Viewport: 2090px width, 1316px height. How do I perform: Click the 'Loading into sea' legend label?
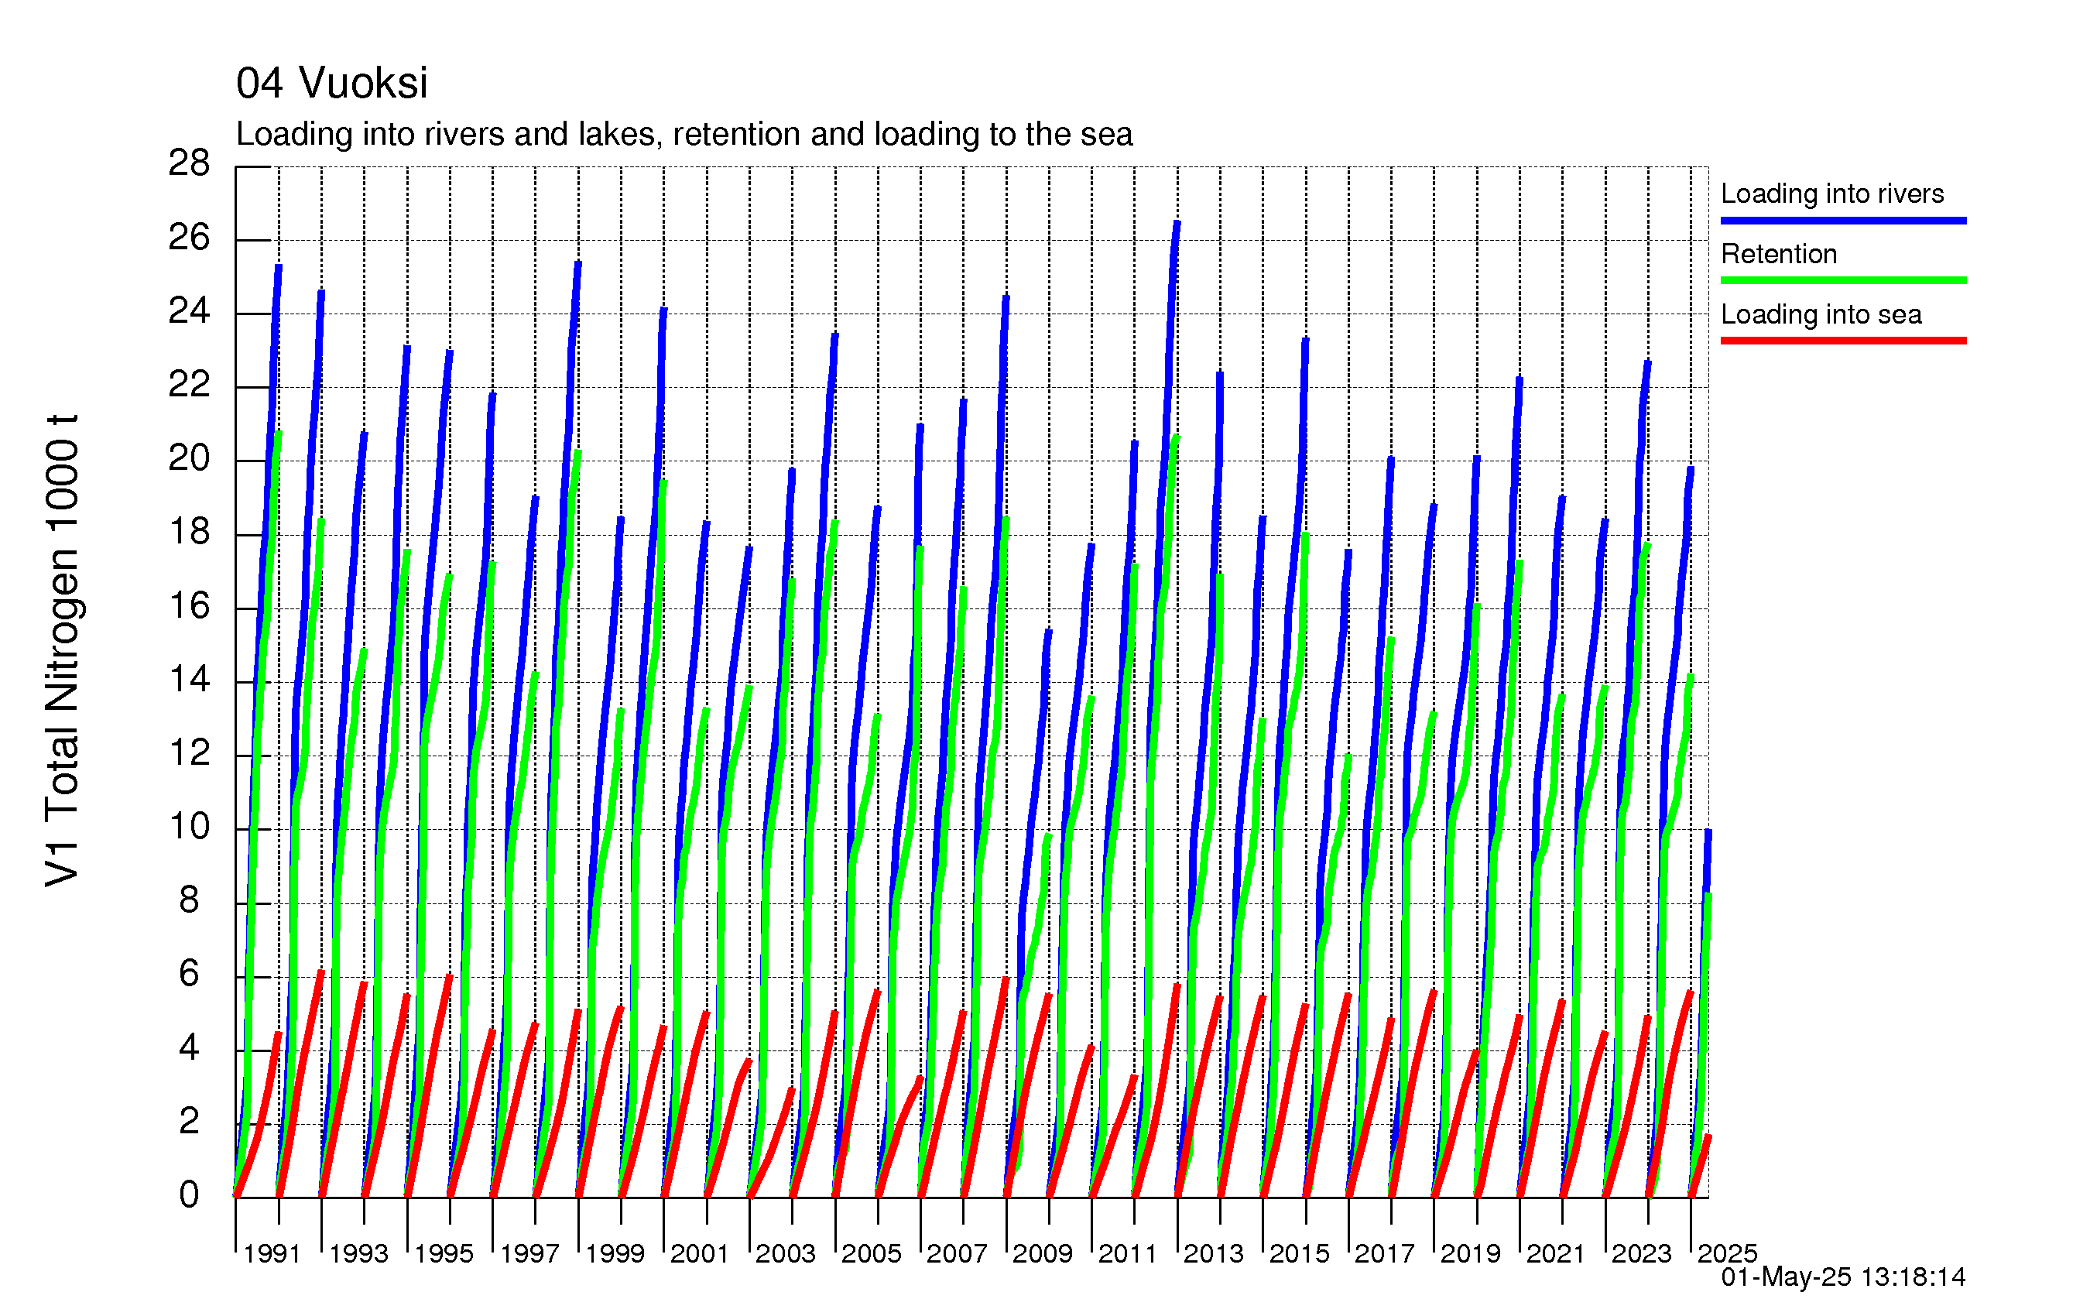pos(1821,314)
